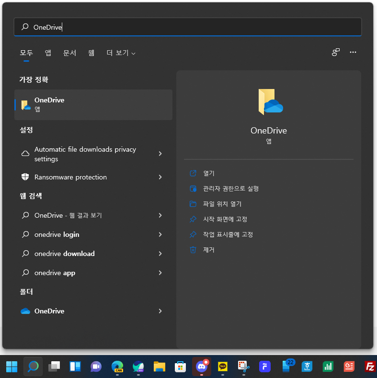Image resolution: width=377 pixels, height=378 pixels.
Task: Open the purple F app taskbar icon
Action: point(265,367)
